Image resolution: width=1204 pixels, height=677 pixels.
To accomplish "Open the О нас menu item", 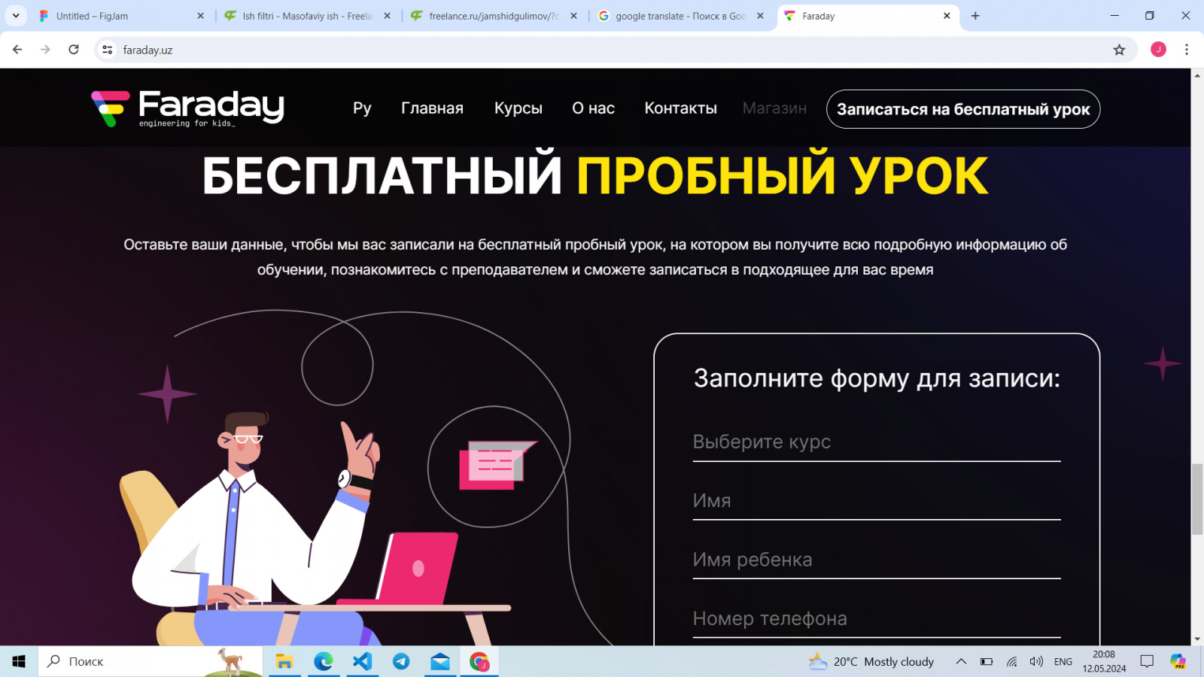I will tap(593, 108).
